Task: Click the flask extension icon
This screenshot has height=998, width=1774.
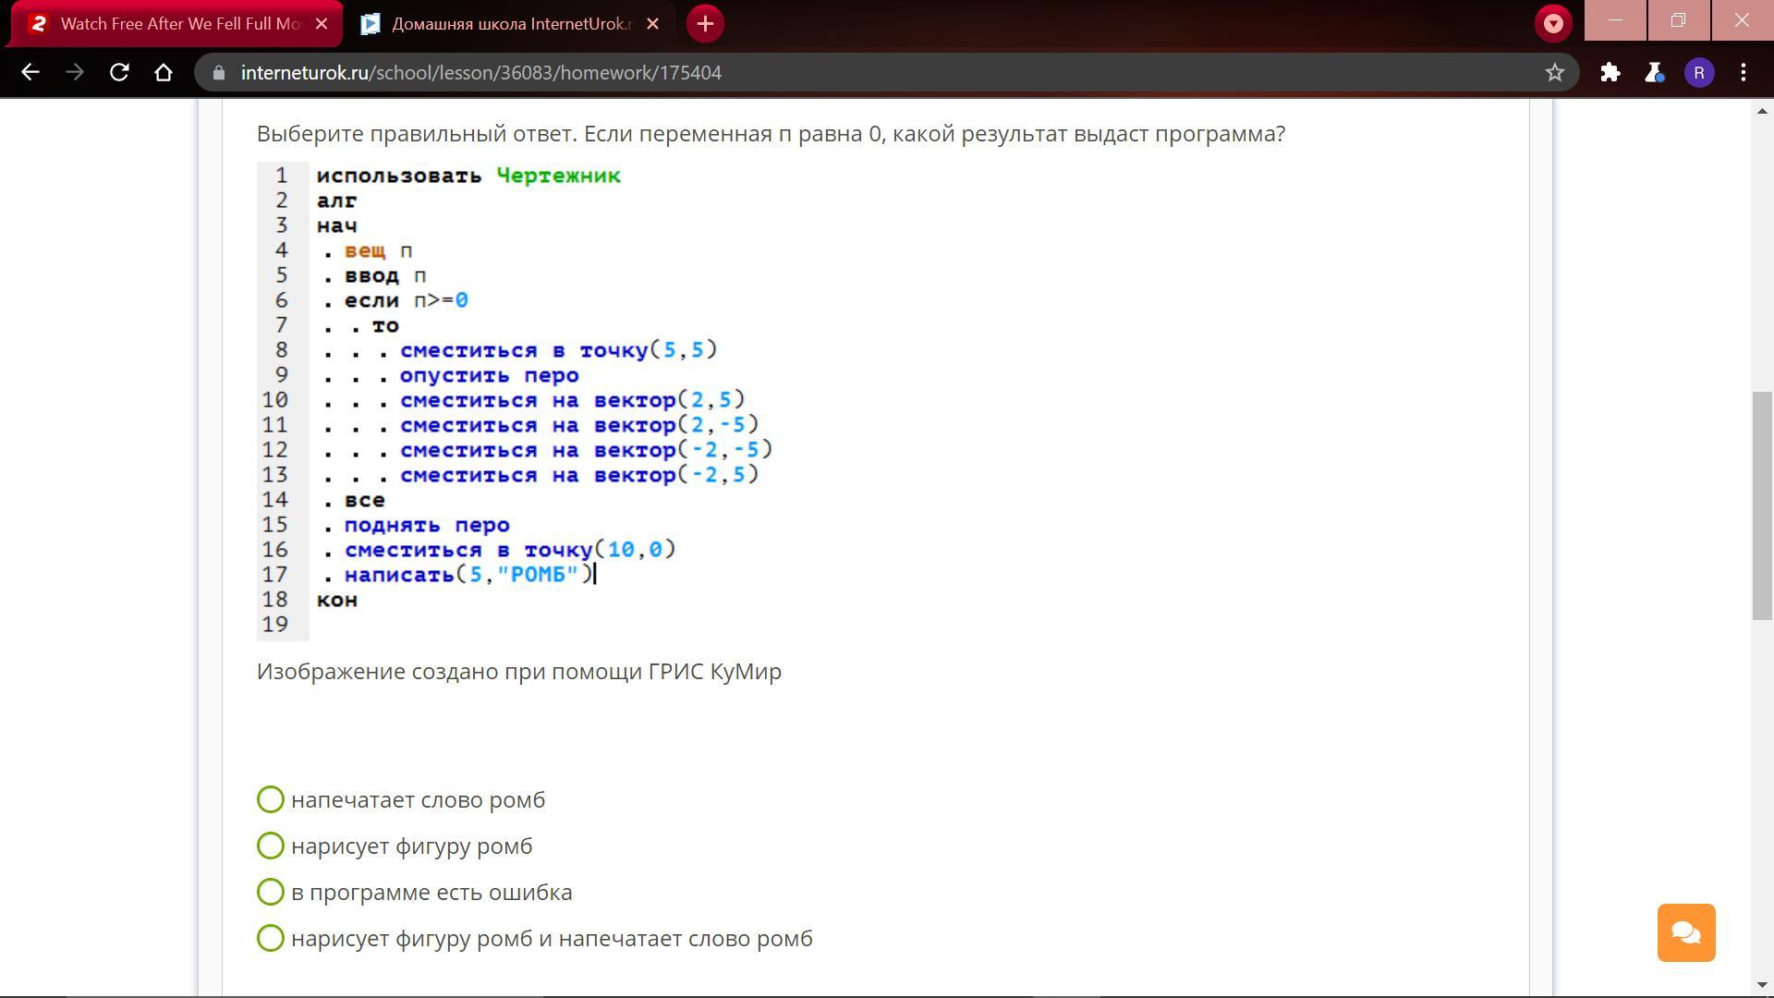Action: point(1654,72)
